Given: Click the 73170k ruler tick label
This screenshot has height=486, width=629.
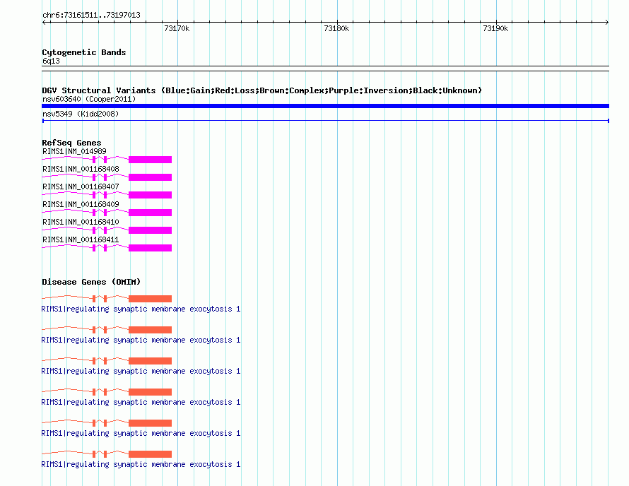Looking at the screenshot, I should [x=177, y=28].
